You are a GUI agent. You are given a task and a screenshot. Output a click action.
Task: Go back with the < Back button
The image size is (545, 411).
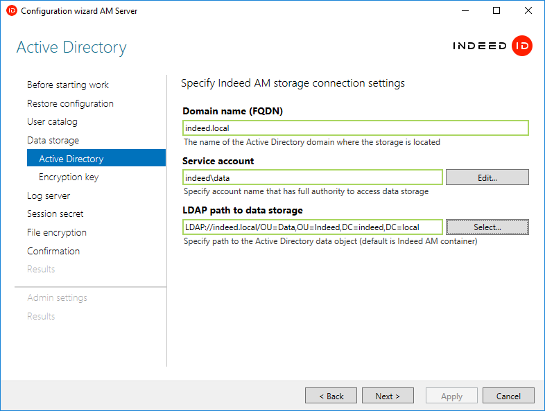click(x=331, y=396)
